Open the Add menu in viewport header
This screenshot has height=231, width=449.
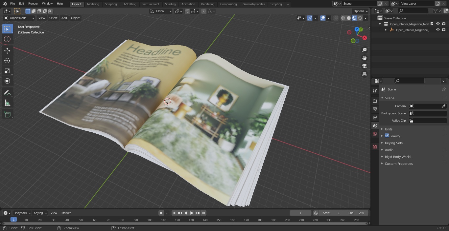click(64, 18)
